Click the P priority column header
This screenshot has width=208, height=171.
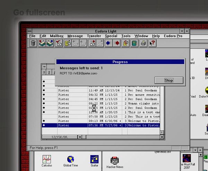click(x=49, y=73)
